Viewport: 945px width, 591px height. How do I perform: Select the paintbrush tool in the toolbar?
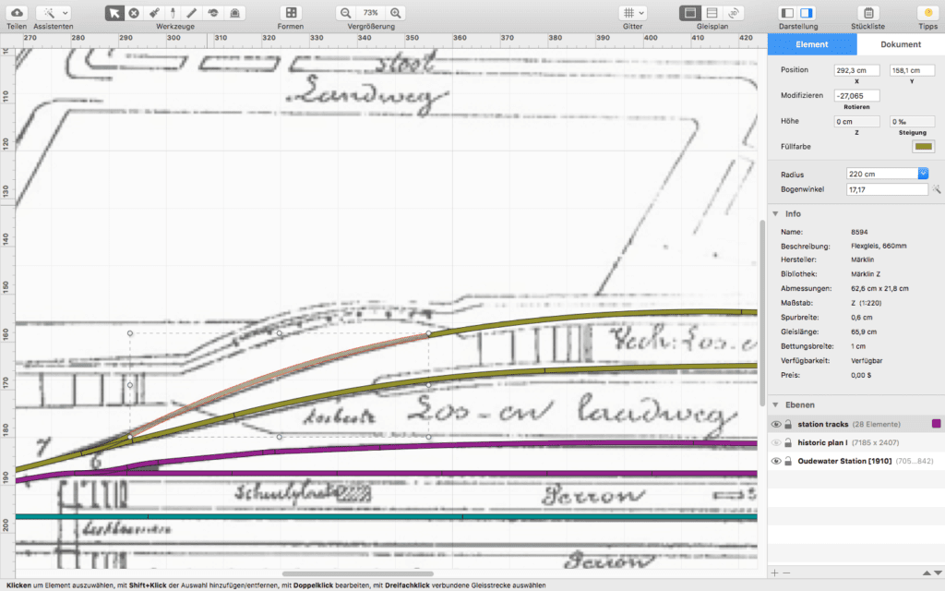click(x=153, y=13)
